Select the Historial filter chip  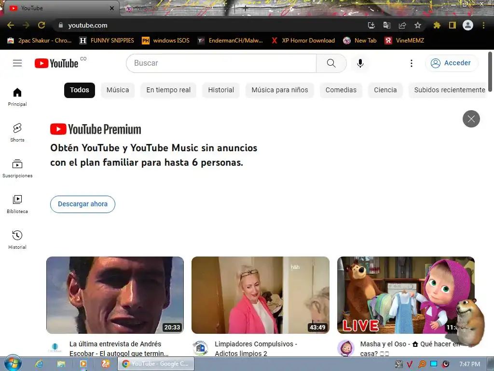pos(221,90)
